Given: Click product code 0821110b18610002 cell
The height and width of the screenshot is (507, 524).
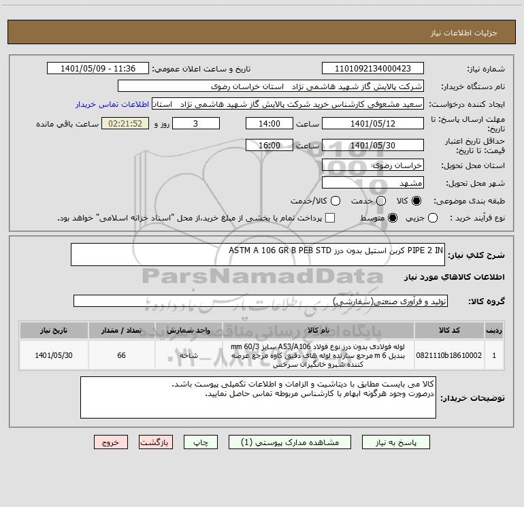Looking at the screenshot, I should click(449, 355).
